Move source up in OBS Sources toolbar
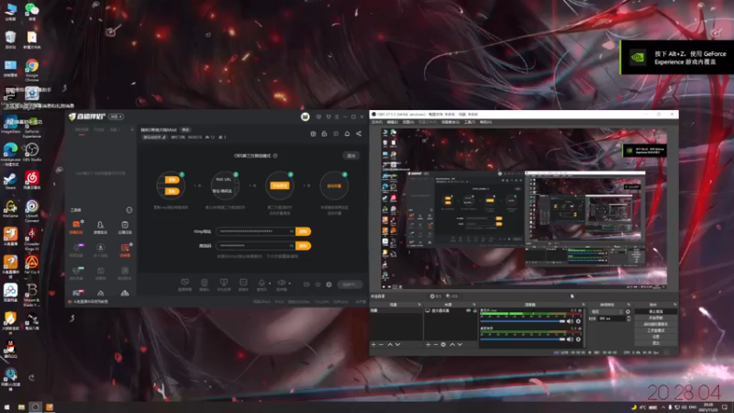The image size is (734, 413). pyautogui.click(x=452, y=345)
